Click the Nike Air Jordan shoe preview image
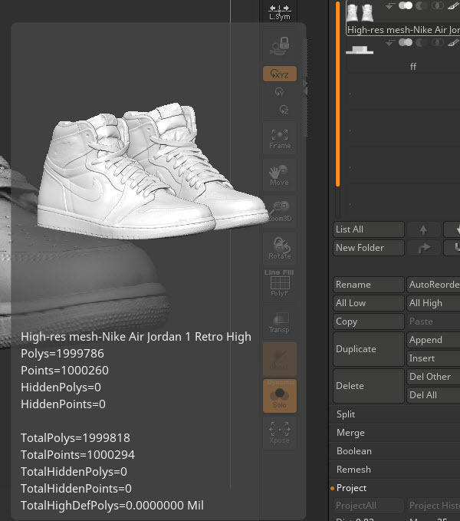 (153, 171)
